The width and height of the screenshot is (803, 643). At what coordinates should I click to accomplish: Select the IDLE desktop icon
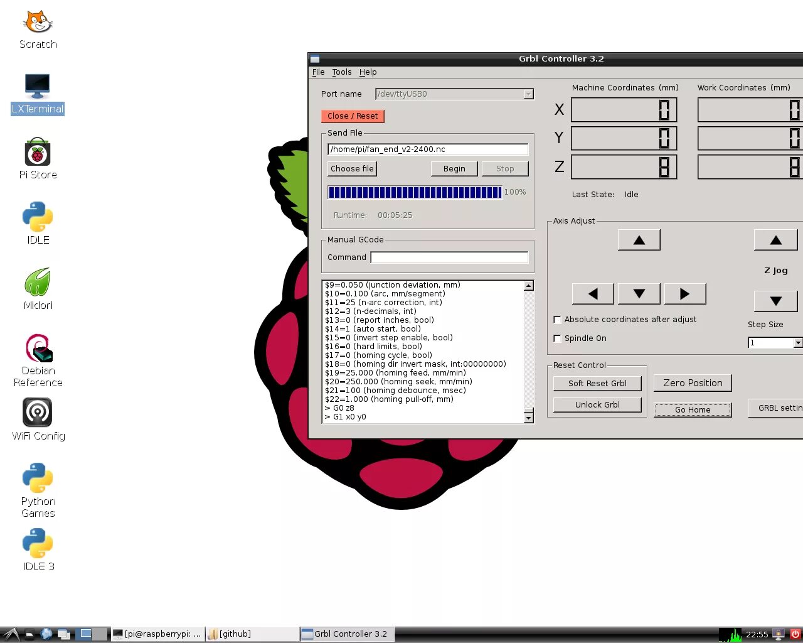point(38,224)
